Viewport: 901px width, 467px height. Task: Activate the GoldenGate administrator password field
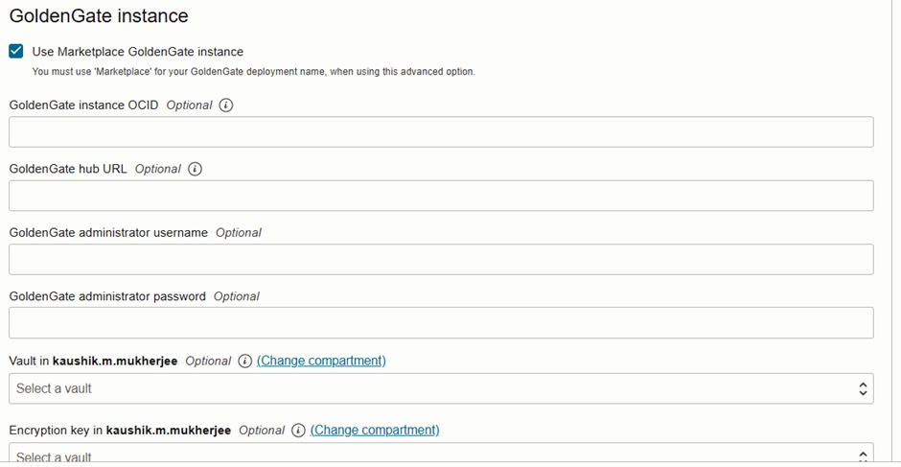tap(441, 322)
